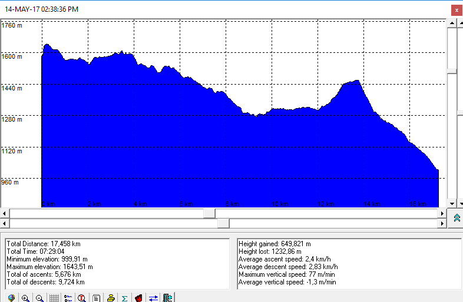Collapse panel with double chevron button
463x302 pixels.
coord(456,218)
